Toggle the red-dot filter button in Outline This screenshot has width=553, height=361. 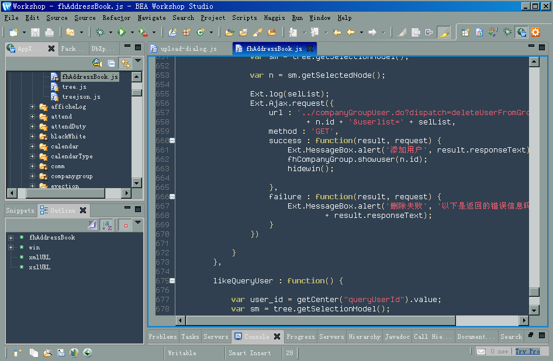pos(125,225)
